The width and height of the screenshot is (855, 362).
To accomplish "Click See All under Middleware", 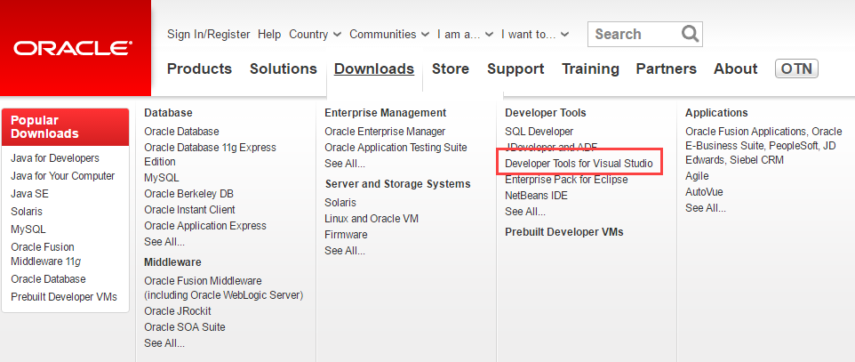I will coord(164,343).
